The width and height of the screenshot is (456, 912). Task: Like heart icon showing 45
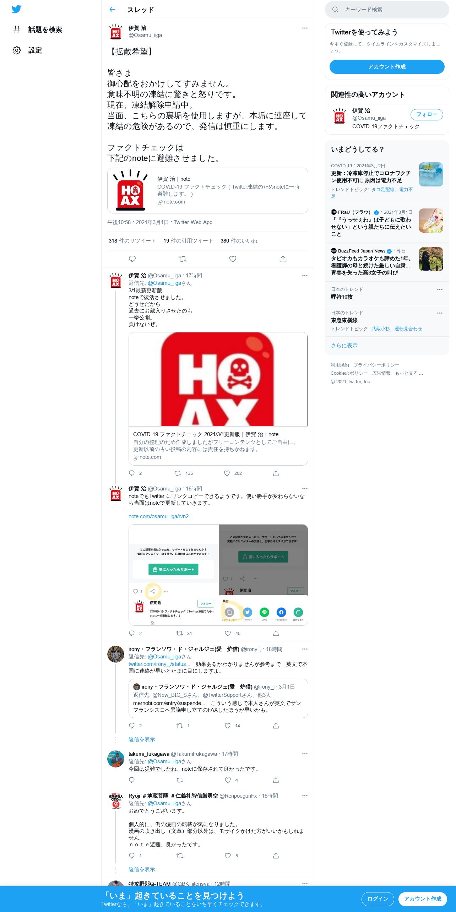click(228, 633)
